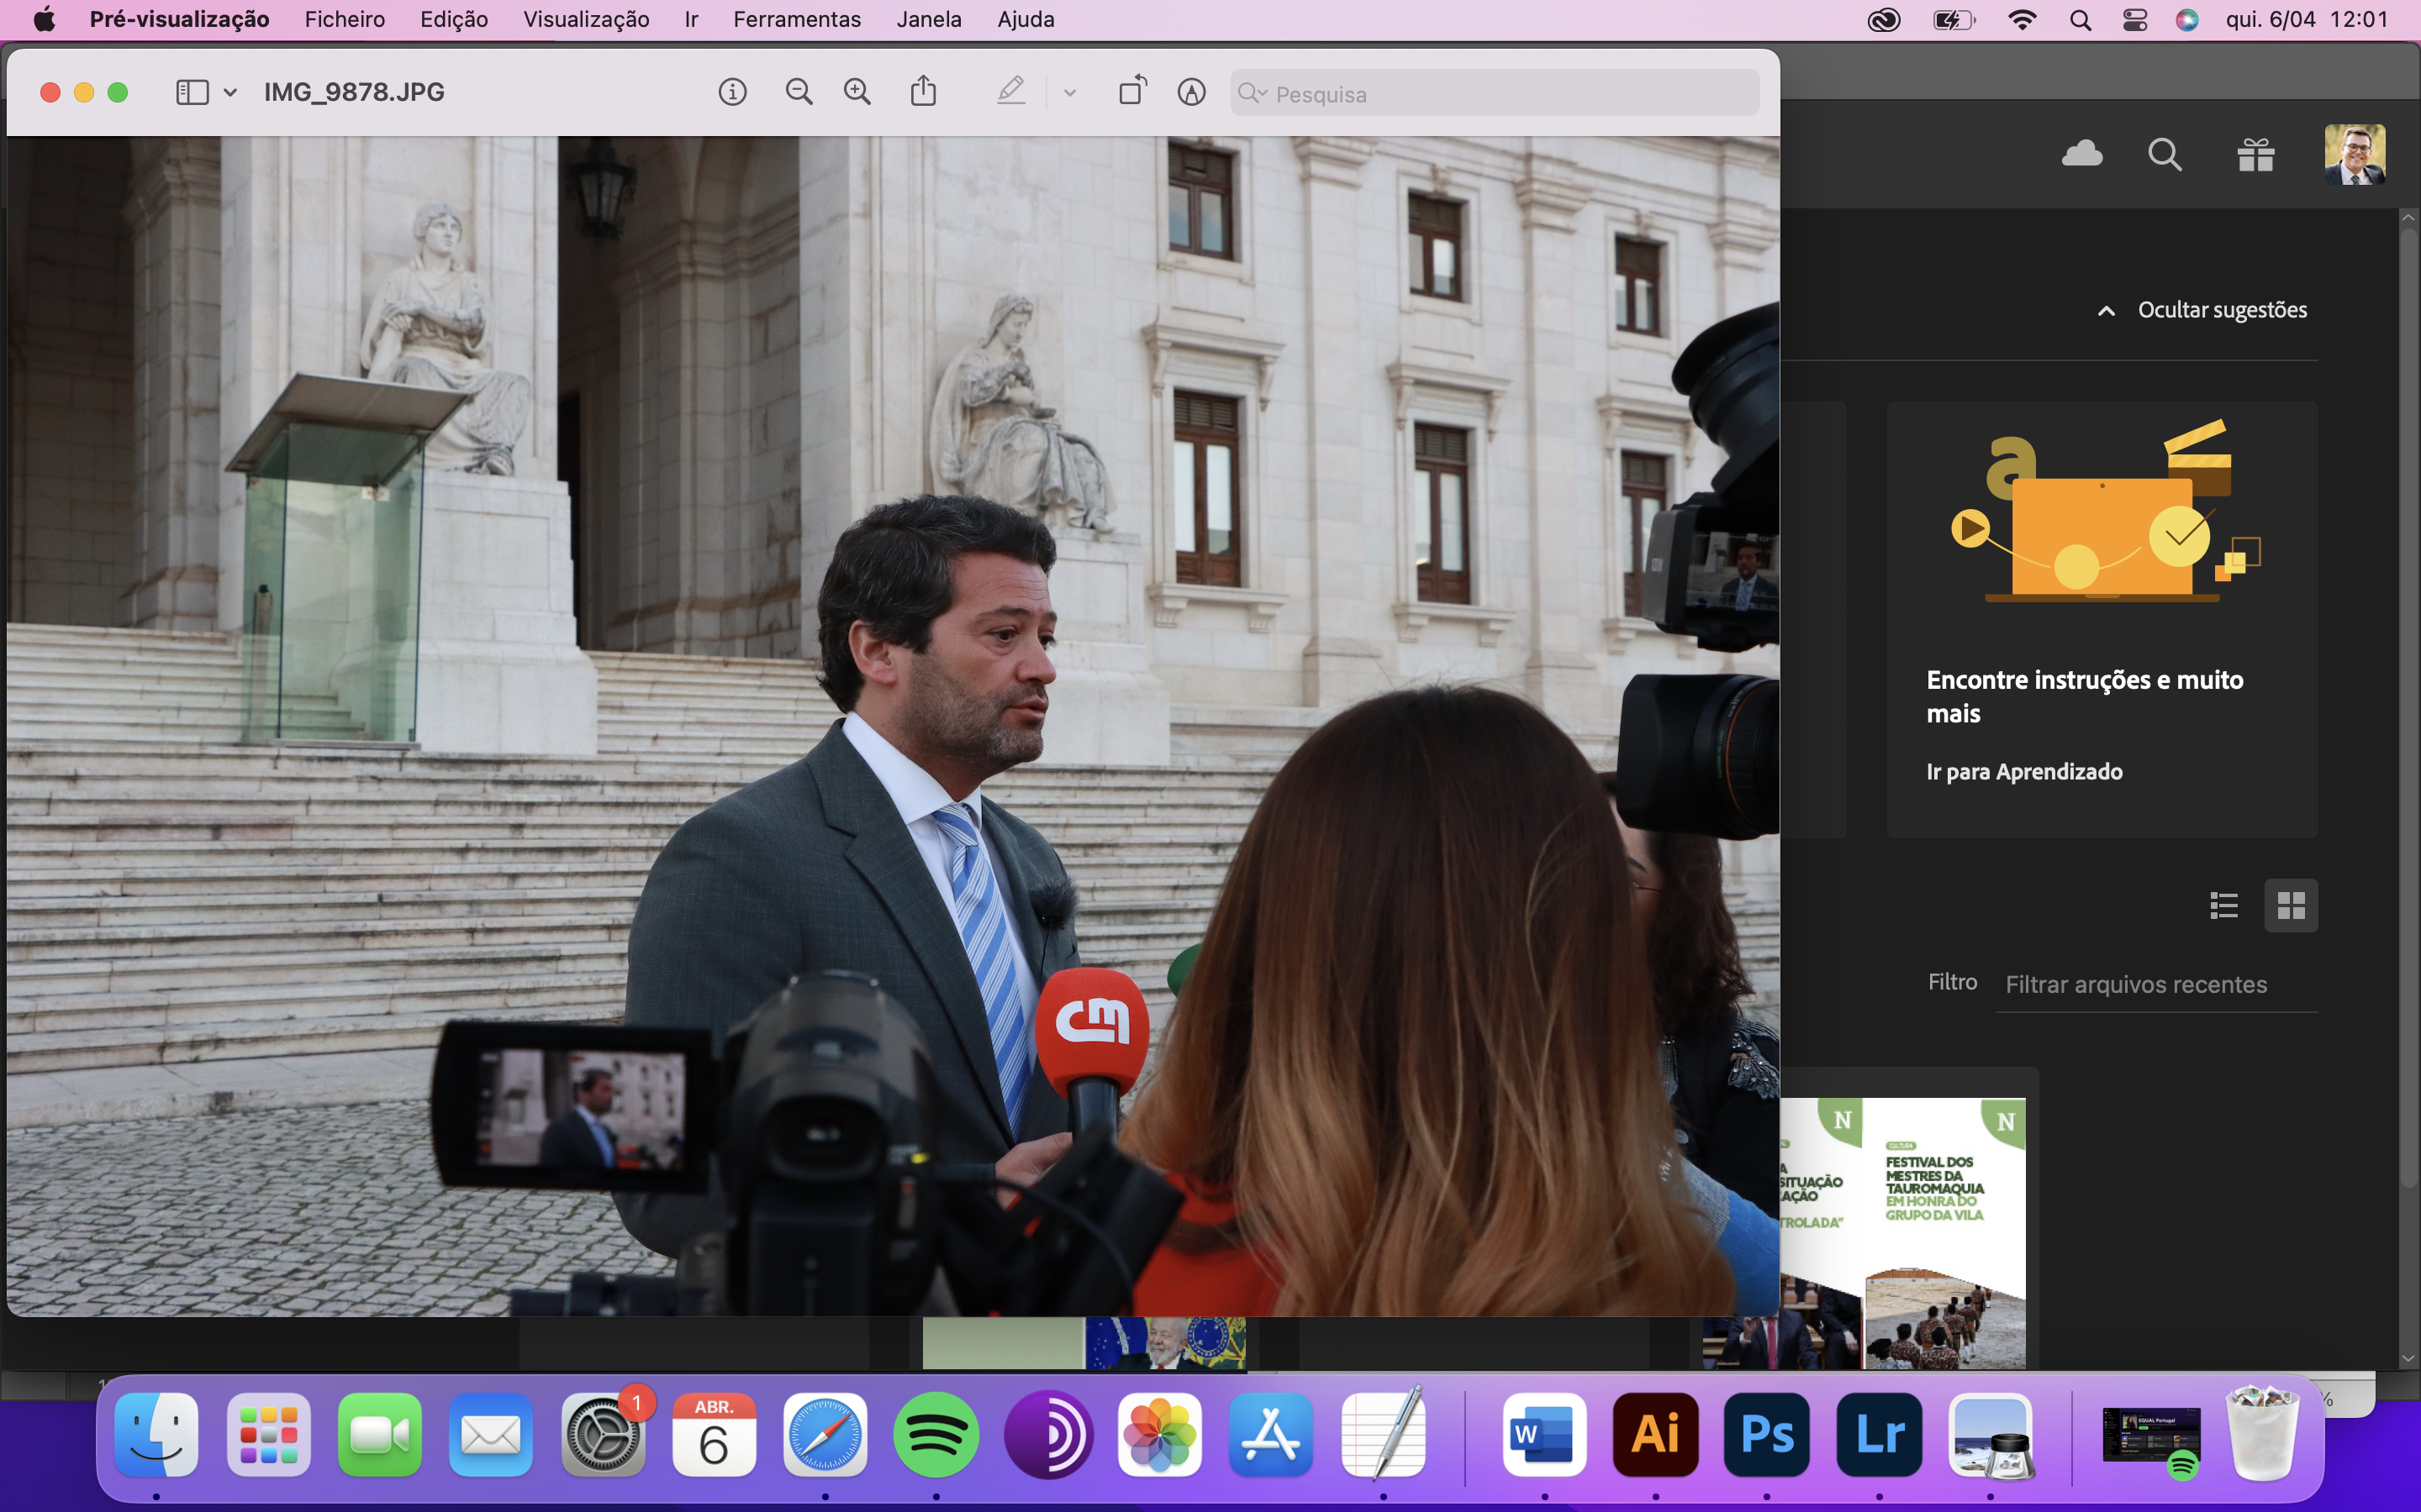Screen dimensions: 2421x1512
Task: Open the Trash in the Dock
Action: (2263, 1433)
